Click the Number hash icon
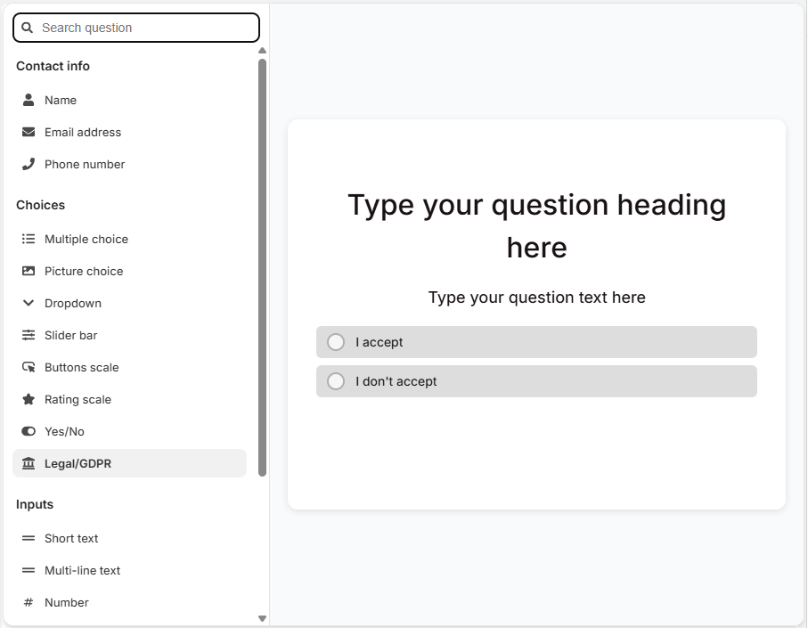808x628 pixels. point(29,602)
